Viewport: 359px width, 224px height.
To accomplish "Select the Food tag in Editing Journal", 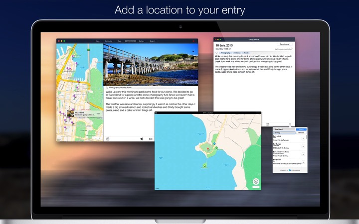I will pyautogui.click(x=246, y=53).
